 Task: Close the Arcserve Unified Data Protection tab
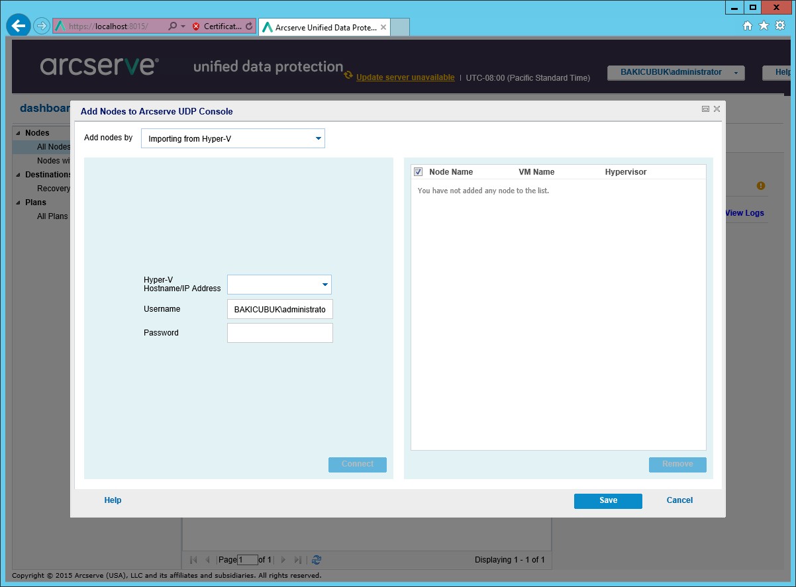tap(384, 27)
